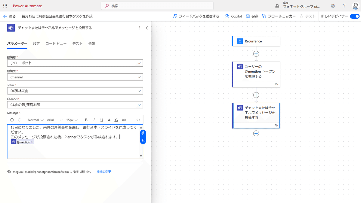Add step after @mention token action
The height and width of the screenshot is (203, 361).
click(x=256, y=95)
